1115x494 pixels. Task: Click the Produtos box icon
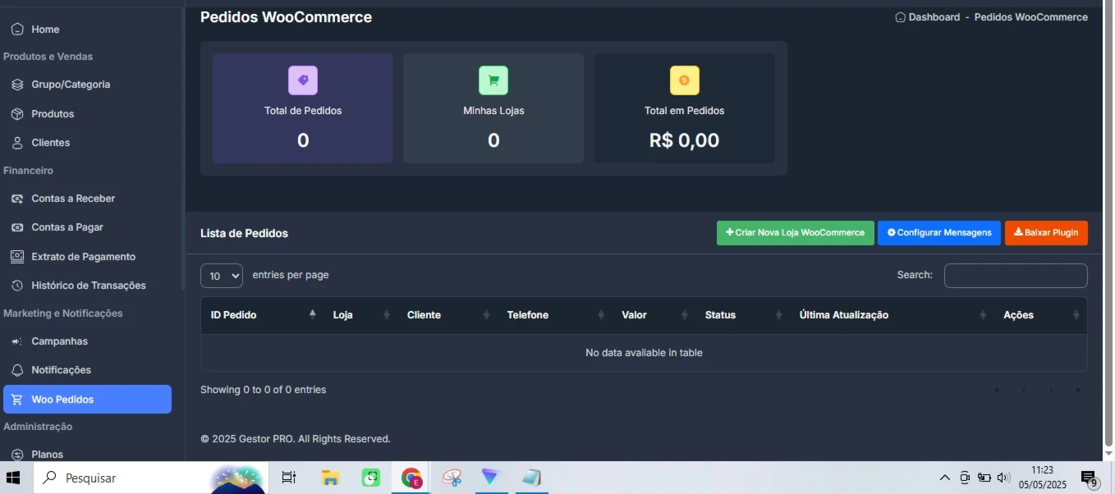pos(17,114)
